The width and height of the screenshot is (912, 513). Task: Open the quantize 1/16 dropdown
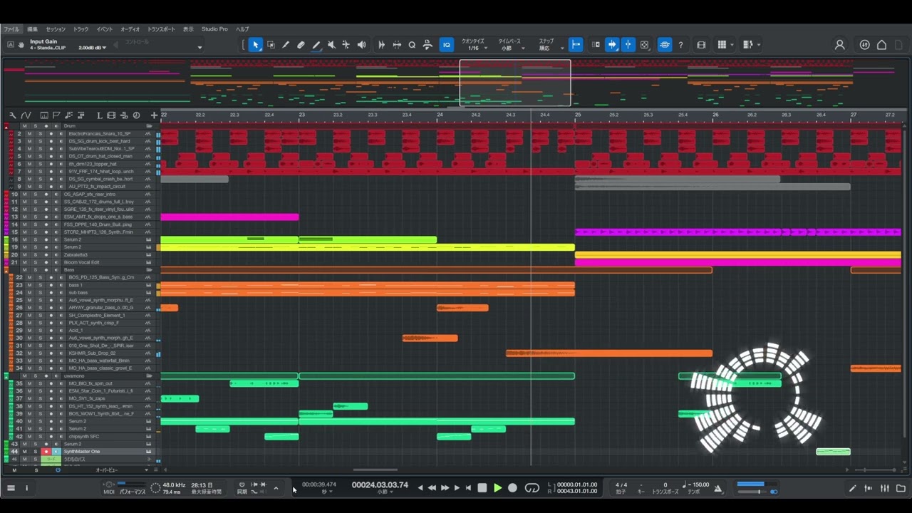pos(477,48)
